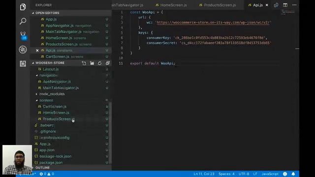The image size is (315, 177).
Task: Split the editor to the right
Action: [285, 5]
